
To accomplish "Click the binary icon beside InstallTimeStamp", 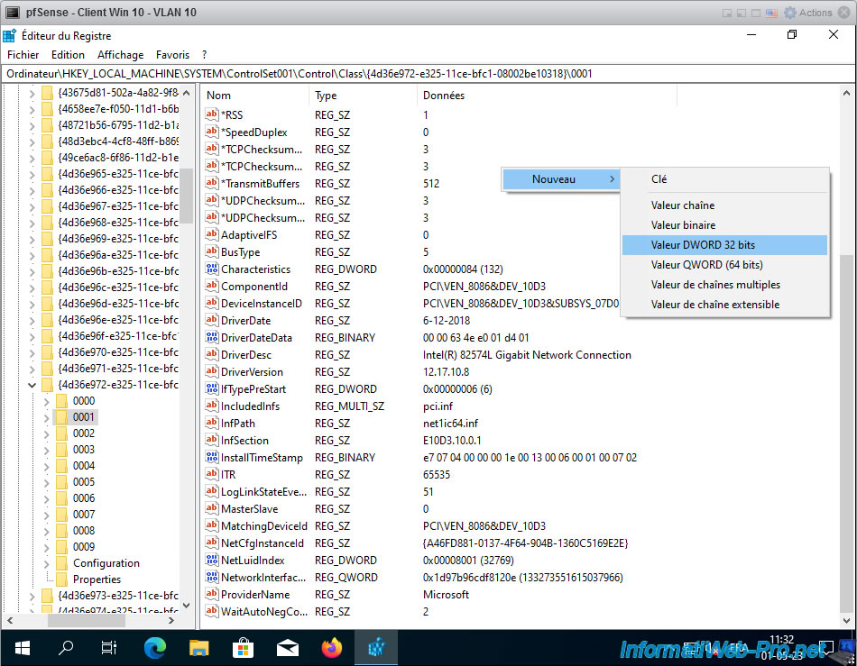I will pyautogui.click(x=211, y=457).
